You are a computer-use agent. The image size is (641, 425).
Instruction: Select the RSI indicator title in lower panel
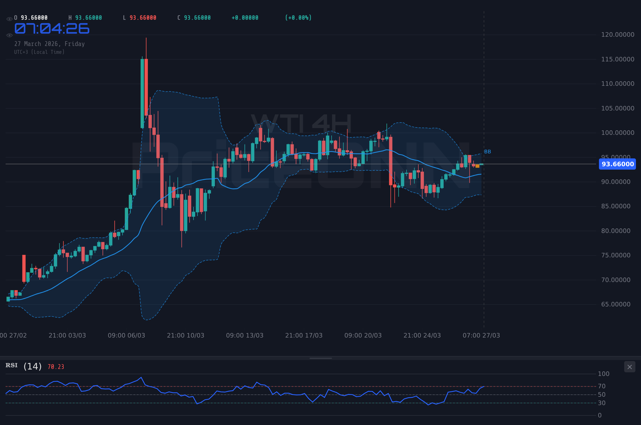point(11,365)
